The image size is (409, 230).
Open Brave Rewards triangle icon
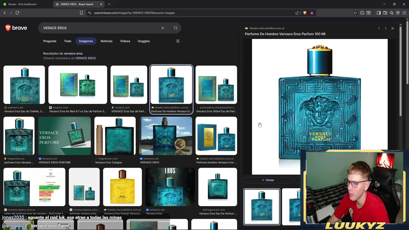[x=312, y=13]
